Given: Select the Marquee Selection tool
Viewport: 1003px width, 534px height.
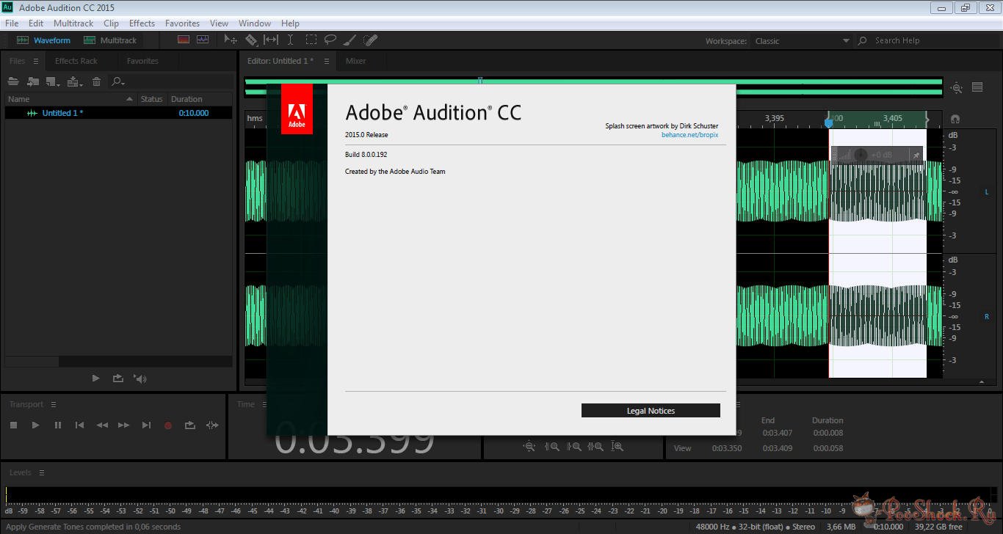Looking at the screenshot, I should tap(311, 40).
